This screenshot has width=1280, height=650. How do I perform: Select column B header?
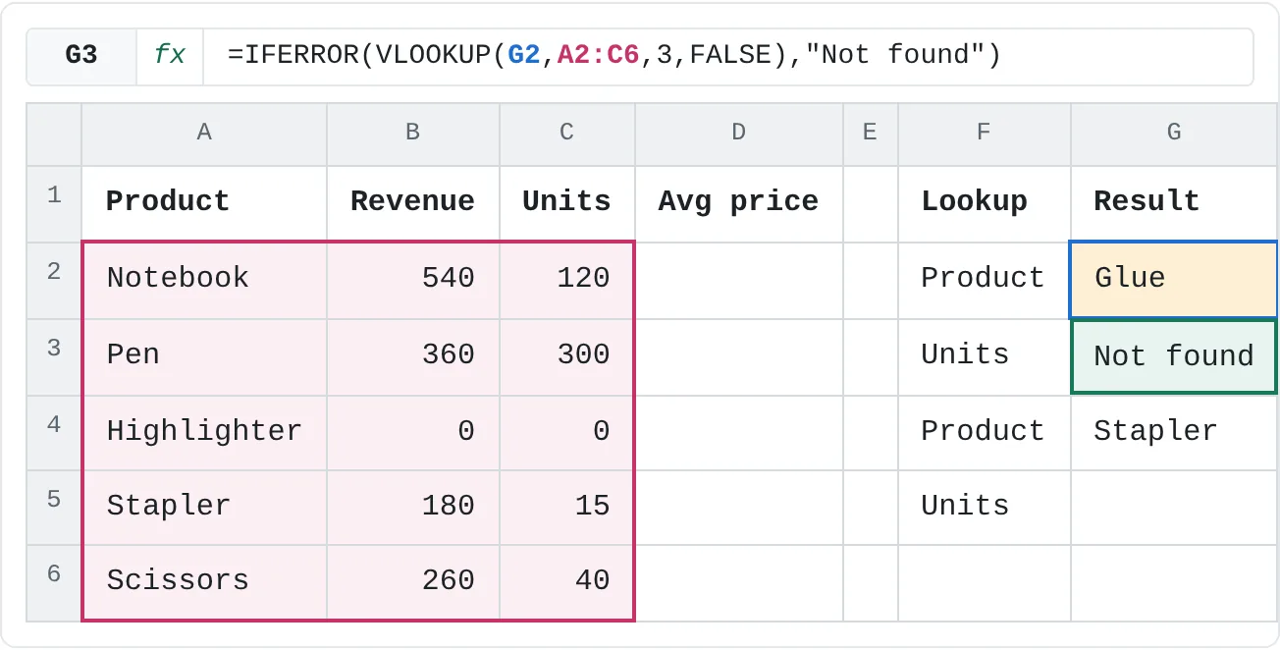[413, 134]
